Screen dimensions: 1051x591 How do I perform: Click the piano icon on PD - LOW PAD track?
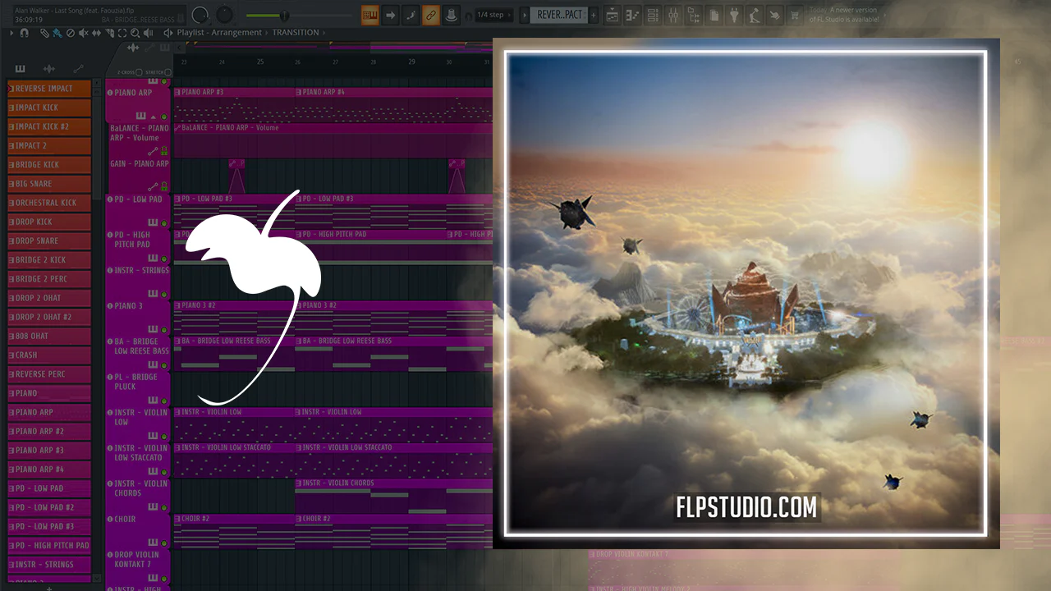152,222
